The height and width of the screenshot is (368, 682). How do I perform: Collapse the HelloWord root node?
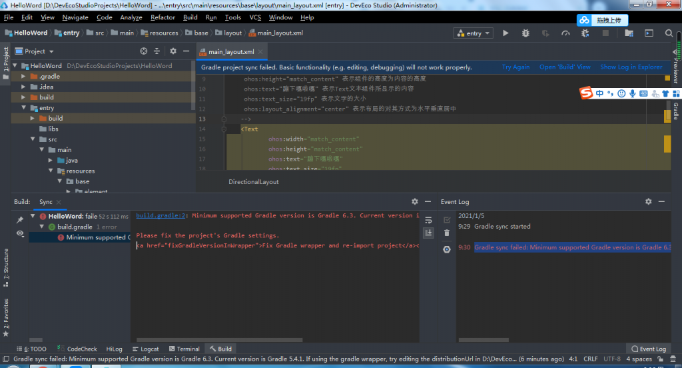(15, 65)
